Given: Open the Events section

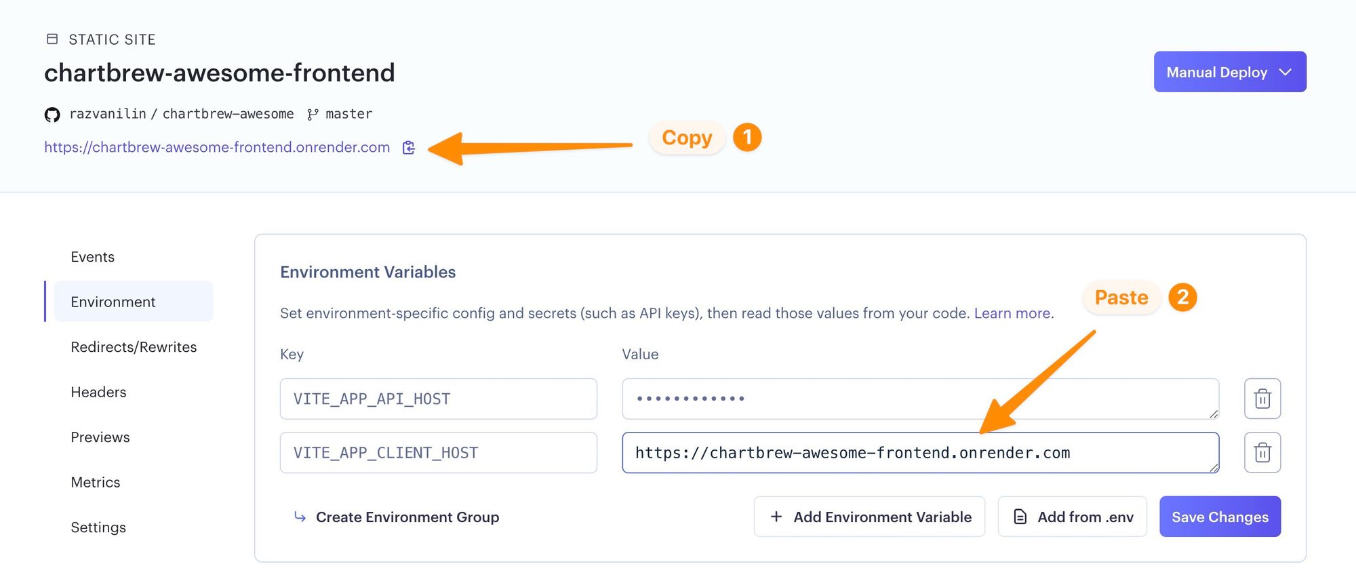Looking at the screenshot, I should coord(93,257).
